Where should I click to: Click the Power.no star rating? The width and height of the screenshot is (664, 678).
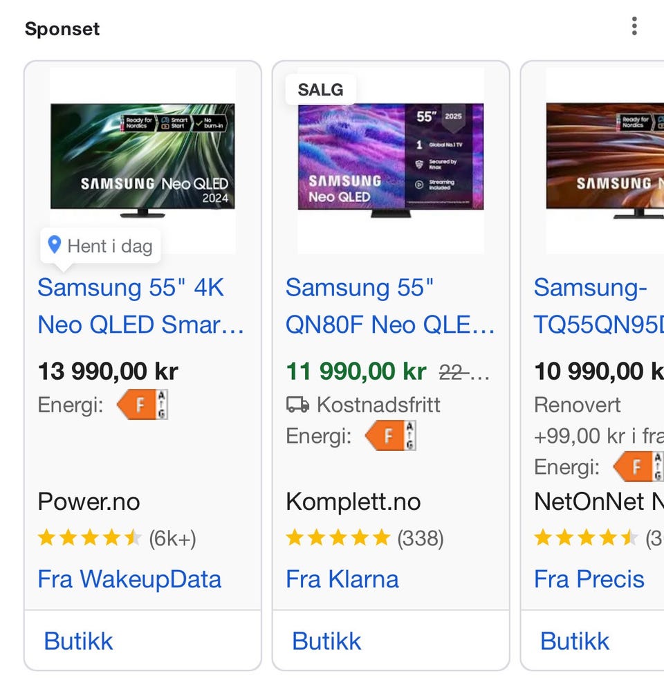(90, 538)
